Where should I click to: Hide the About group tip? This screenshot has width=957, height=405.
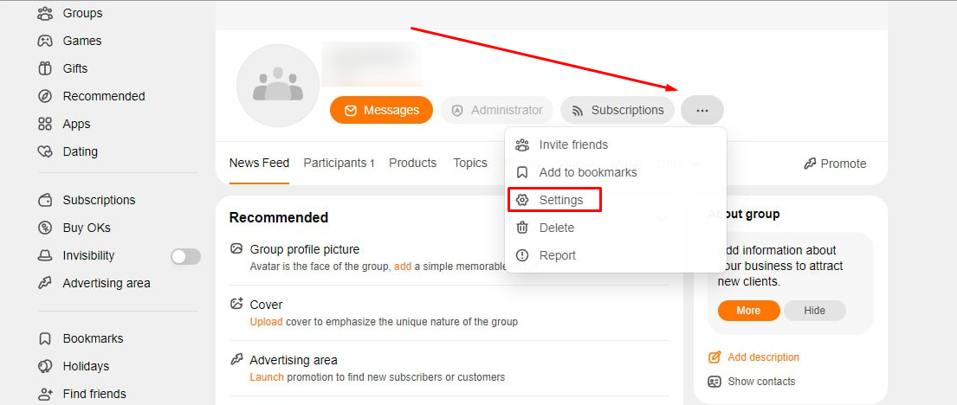(814, 311)
